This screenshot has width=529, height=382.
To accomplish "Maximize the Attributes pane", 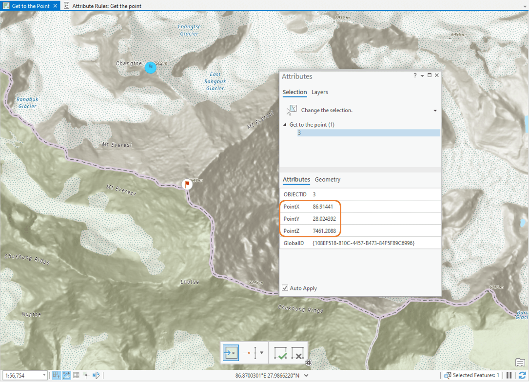I will [x=430, y=75].
